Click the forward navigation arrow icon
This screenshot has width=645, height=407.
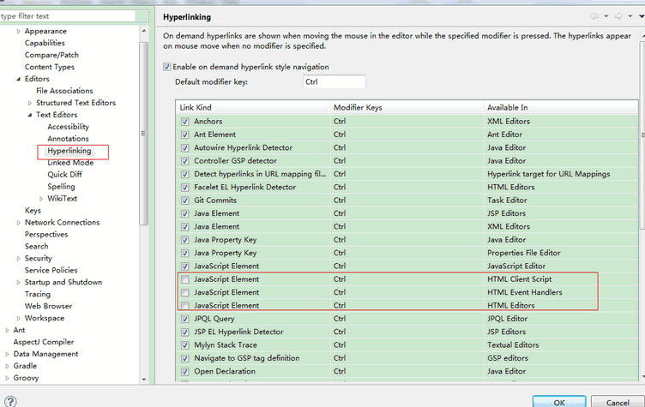(x=617, y=16)
